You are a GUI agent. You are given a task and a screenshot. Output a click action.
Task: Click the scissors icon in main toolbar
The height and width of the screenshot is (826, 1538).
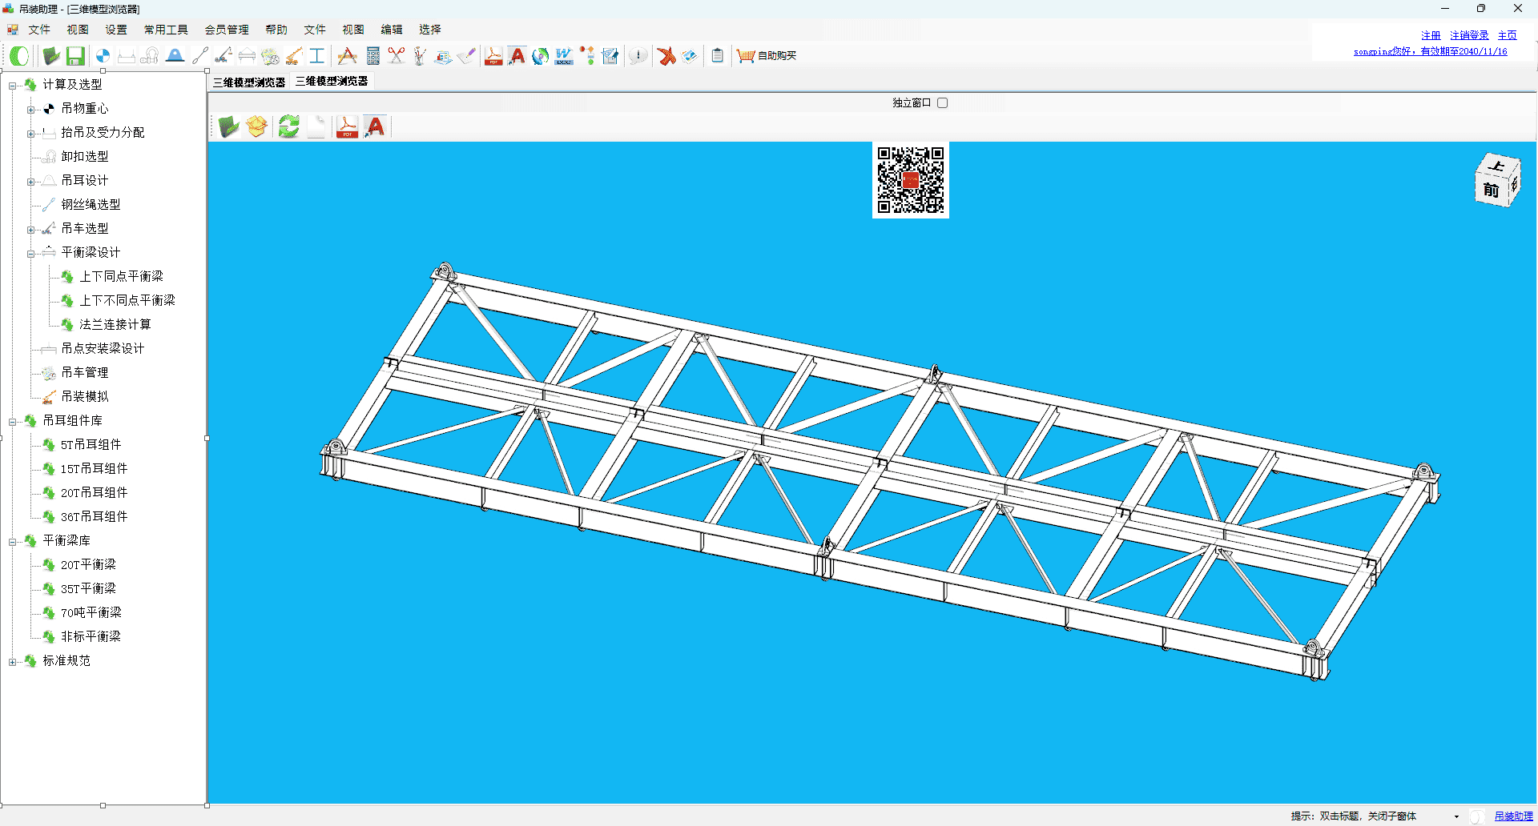[396, 56]
